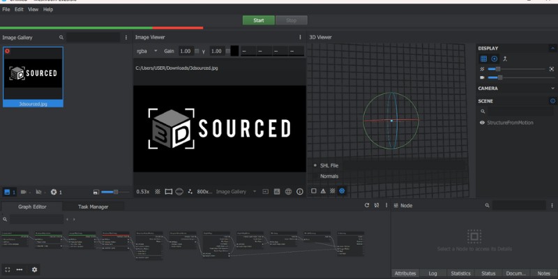Screen dimensions: 558x279
Task: Expand the CAMERA section
Action: 552,89
